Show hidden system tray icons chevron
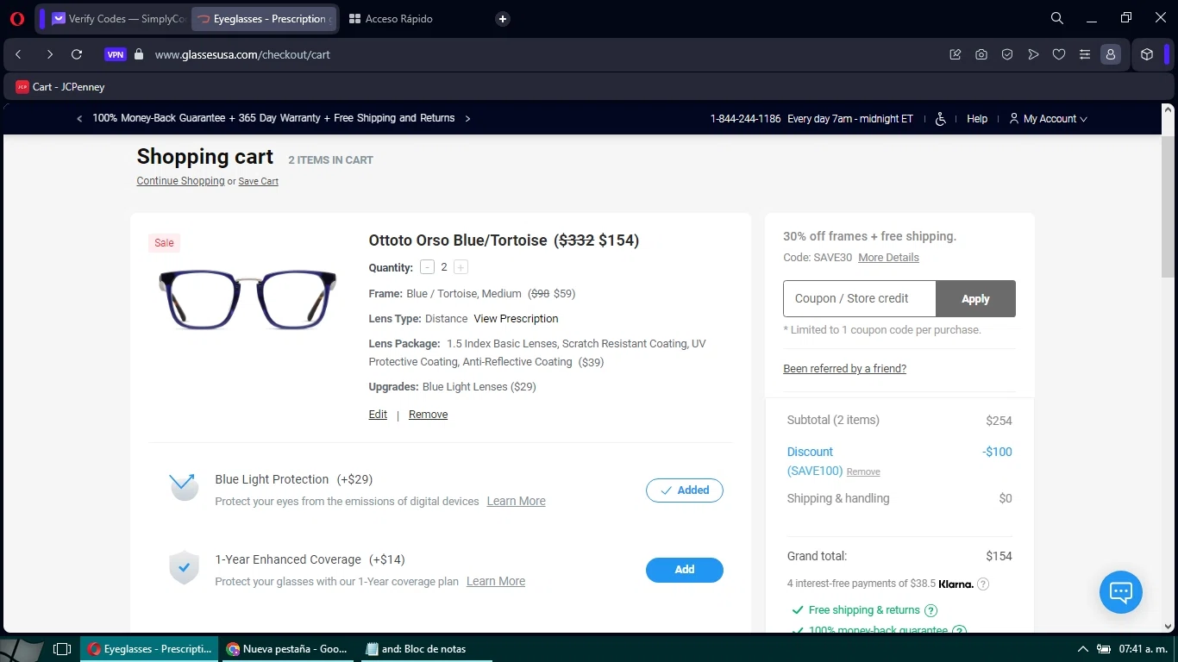This screenshot has height=662, width=1178. (x=1083, y=649)
